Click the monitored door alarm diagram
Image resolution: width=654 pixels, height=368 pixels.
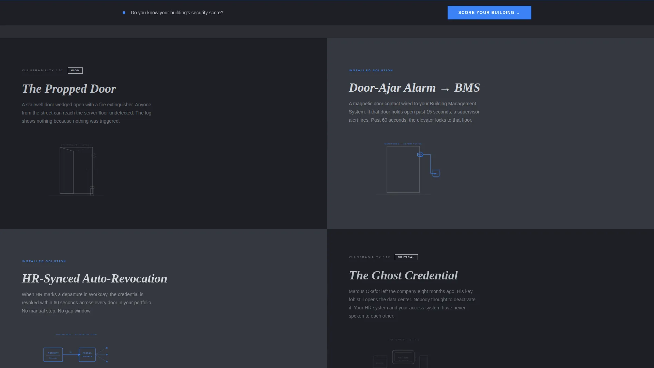[408, 169]
